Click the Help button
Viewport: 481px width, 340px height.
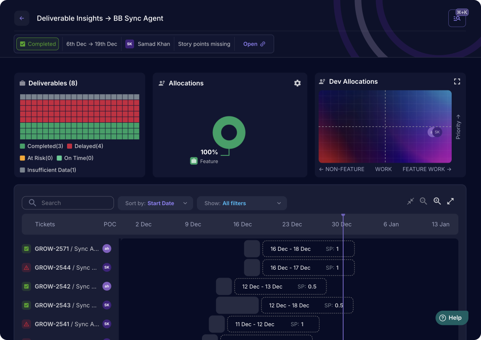click(451, 318)
